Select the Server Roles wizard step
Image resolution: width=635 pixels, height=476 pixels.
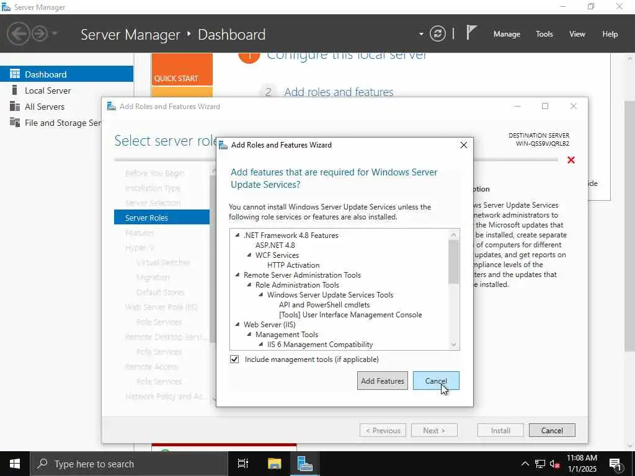click(x=162, y=218)
